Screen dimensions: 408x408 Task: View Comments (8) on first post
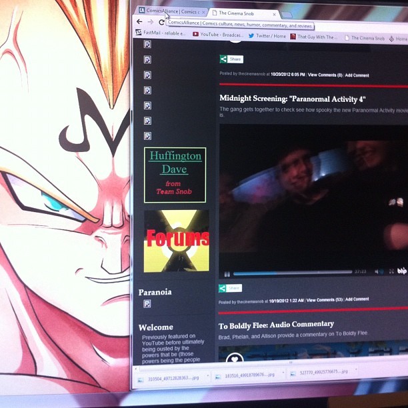[325, 75]
